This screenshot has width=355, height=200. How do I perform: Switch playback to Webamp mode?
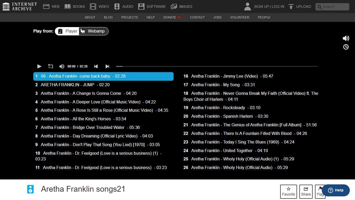(94, 31)
